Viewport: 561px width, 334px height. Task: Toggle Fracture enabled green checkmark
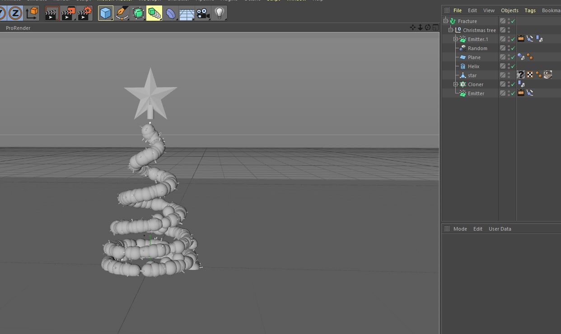pyautogui.click(x=513, y=21)
